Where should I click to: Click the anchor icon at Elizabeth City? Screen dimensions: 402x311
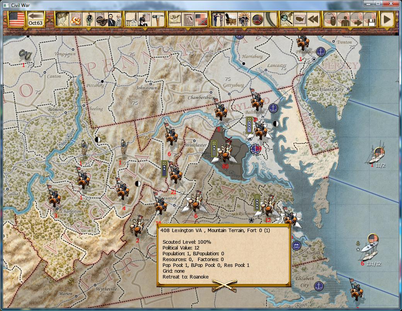[319, 286]
